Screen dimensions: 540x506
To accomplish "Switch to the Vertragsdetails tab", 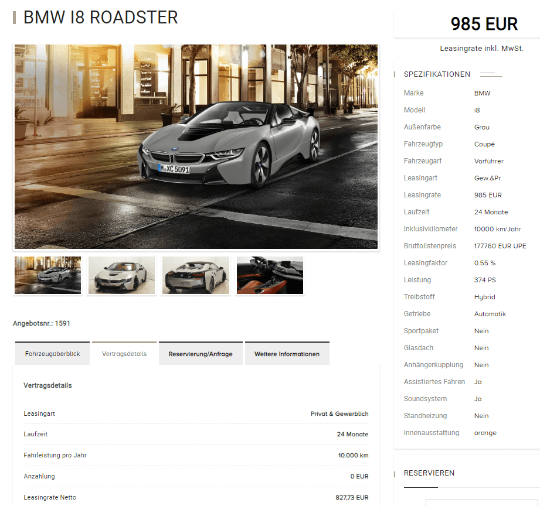I will [x=124, y=353].
